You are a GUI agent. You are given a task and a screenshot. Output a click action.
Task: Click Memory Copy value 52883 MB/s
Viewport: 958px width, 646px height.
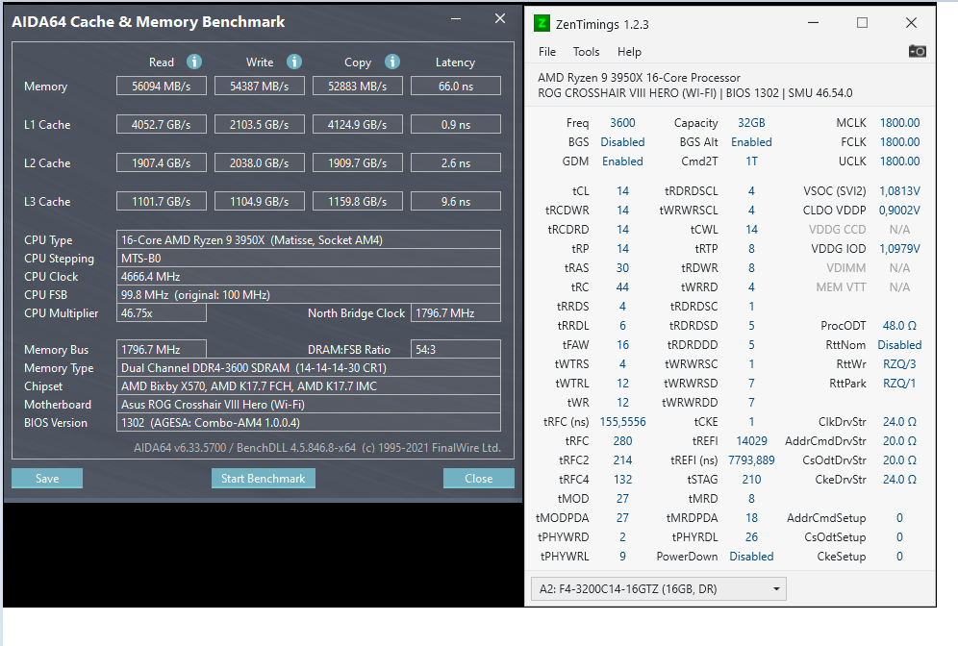click(358, 87)
